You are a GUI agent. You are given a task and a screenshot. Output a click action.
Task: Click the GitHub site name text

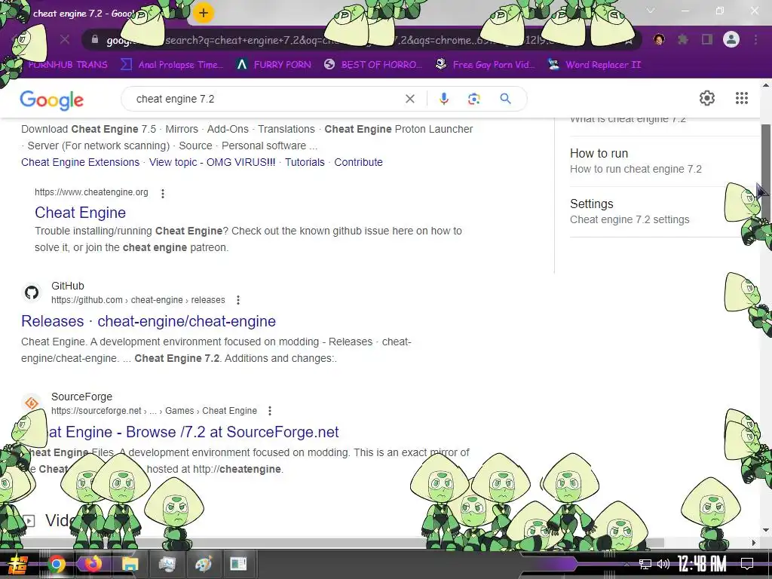click(67, 286)
